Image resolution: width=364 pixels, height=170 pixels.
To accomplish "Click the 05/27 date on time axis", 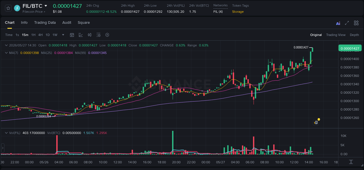I will tap(220, 162).
